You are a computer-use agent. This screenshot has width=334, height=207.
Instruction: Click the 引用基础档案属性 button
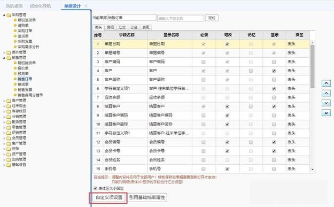point(147,197)
